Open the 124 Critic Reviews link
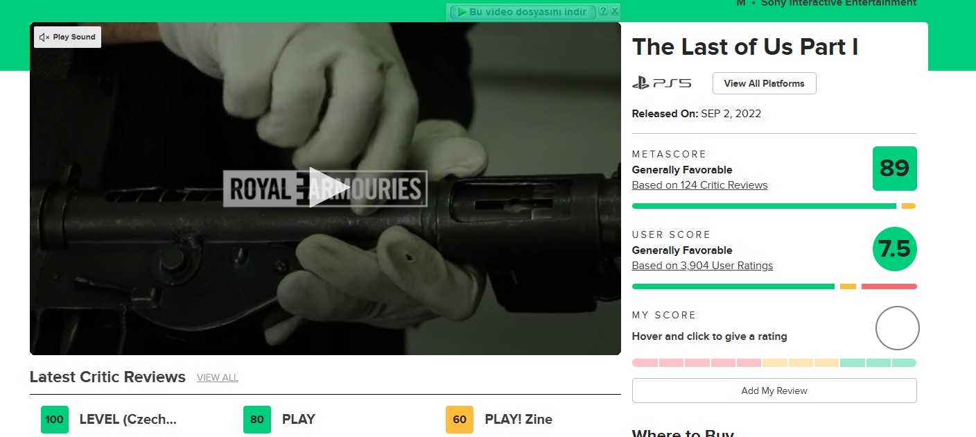The width and height of the screenshot is (976, 437). (x=699, y=185)
